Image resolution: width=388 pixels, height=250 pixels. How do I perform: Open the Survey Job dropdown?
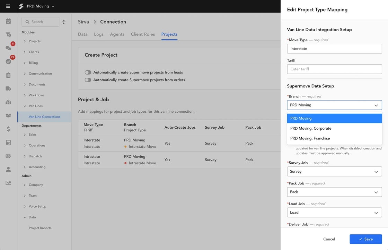pyautogui.click(x=334, y=172)
